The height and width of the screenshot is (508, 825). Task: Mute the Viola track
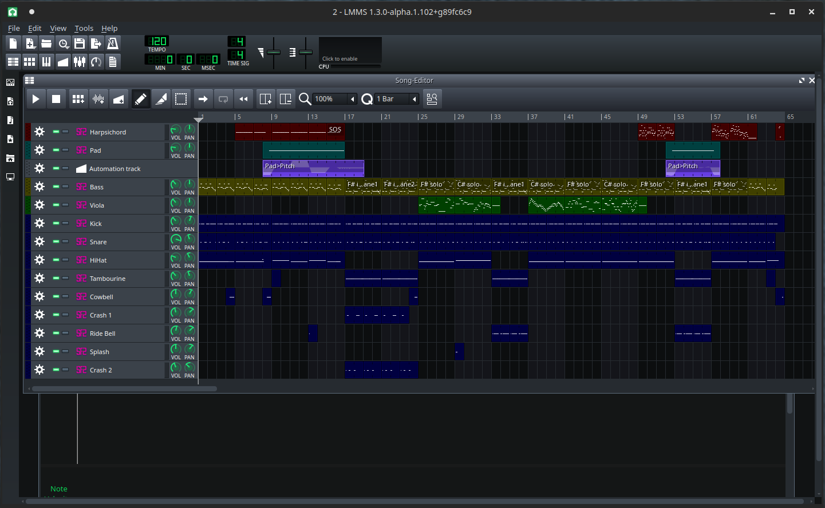tap(56, 205)
